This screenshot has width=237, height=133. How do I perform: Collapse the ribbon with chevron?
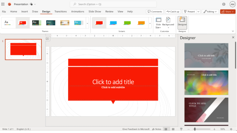(233, 31)
